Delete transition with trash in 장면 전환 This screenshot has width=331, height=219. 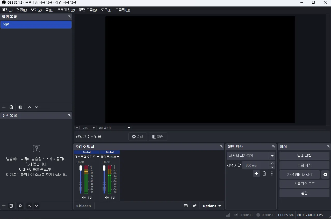(264, 173)
